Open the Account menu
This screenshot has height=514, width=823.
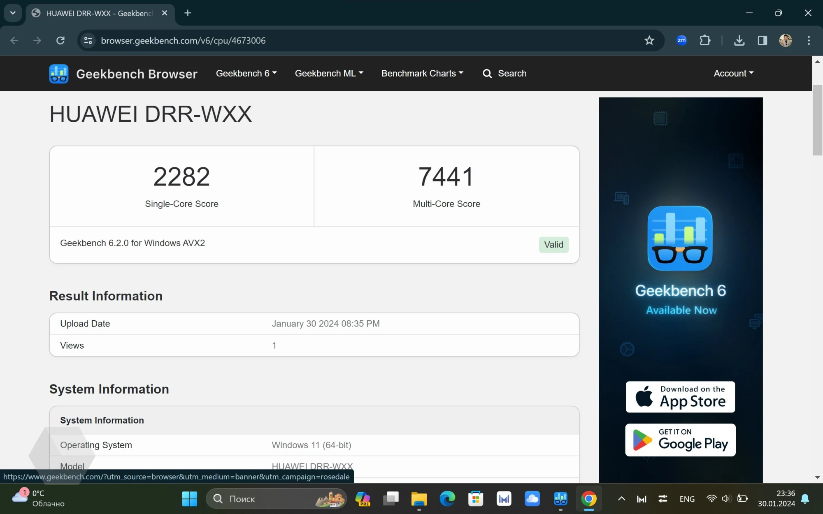click(x=733, y=73)
